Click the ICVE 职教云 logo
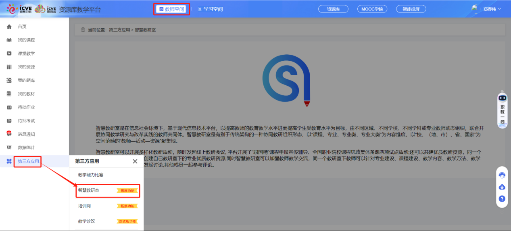511x231 pixels. coord(46,9)
